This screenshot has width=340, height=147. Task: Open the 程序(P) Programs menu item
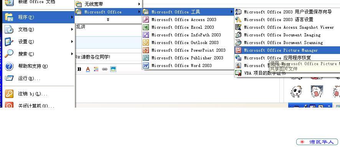pos(39,17)
